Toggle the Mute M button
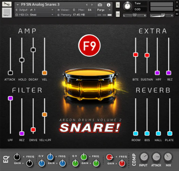Screen dimensions: 179x171 tap(118, 14)
